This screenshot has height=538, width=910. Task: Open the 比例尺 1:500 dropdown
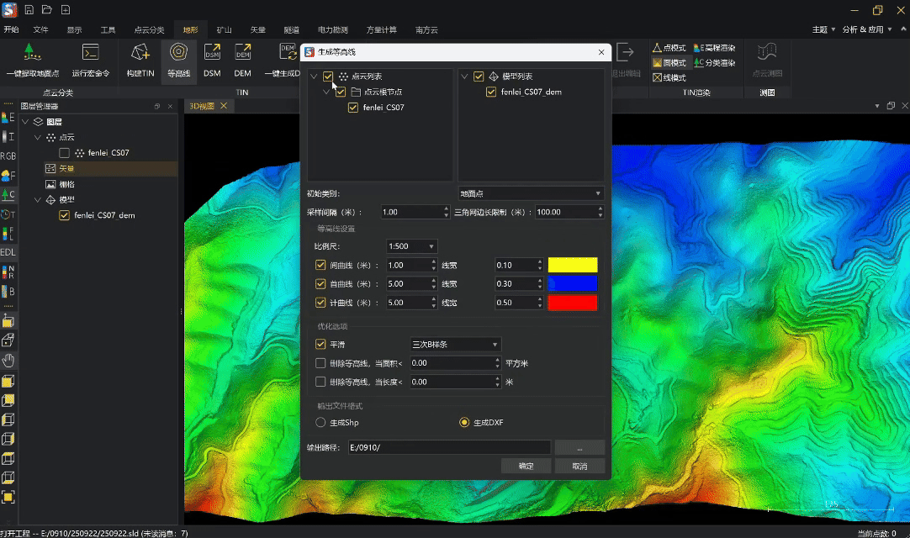412,246
